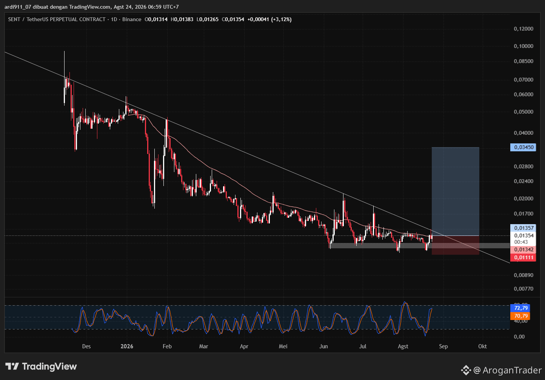545x380 pixels.
Task: Select the blue take-profit zone of the long position
Action: (x=456, y=191)
